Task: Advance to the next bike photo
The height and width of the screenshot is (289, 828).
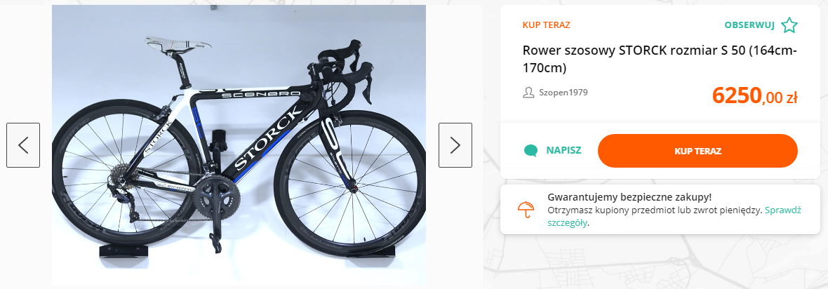Action: [x=455, y=145]
